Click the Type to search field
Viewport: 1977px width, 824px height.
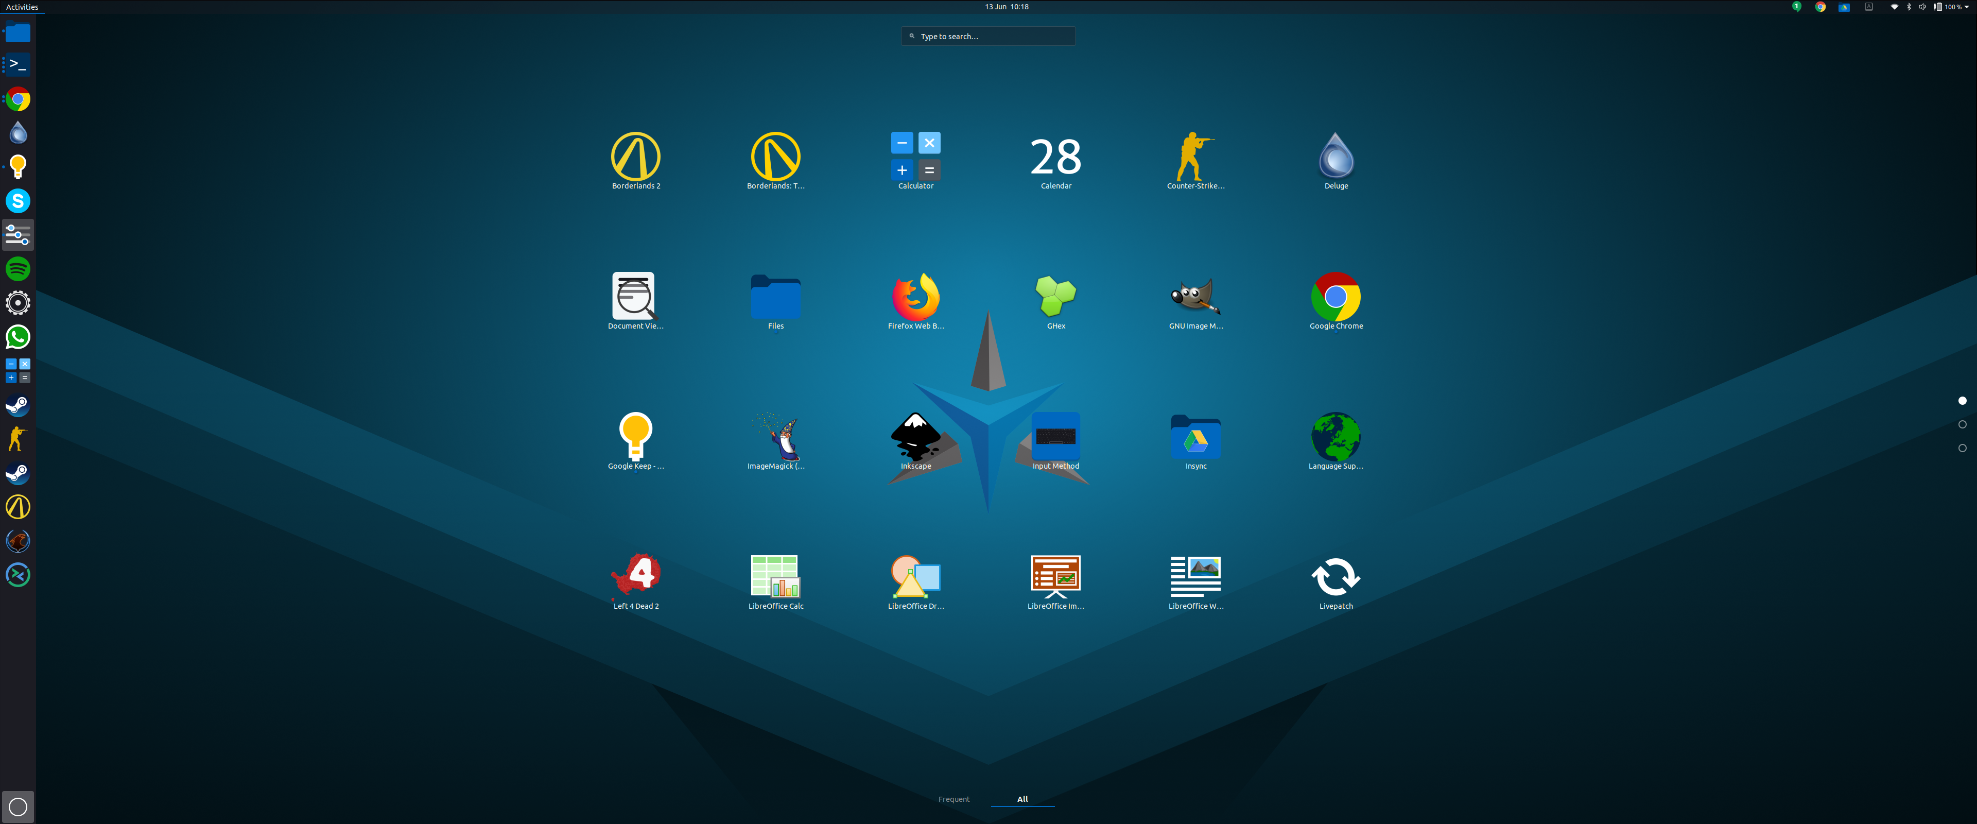coord(988,36)
